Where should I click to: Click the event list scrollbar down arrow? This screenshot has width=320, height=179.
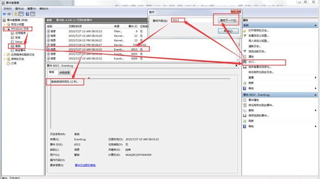(x=238, y=60)
